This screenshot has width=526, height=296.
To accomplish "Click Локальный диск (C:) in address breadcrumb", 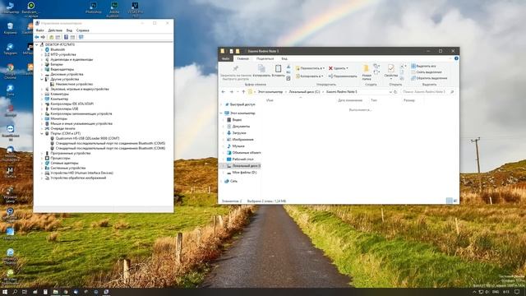I will [x=304, y=91].
